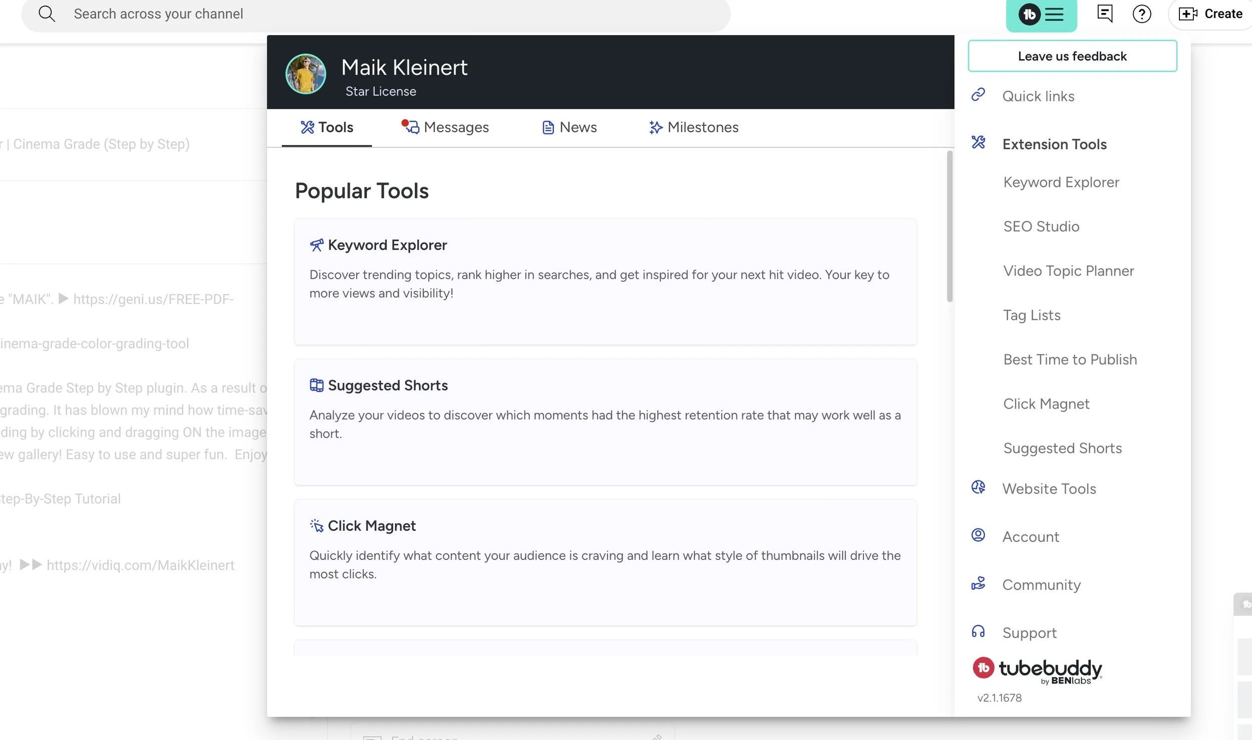The height and width of the screenshot is (740, 1252).
Task: Expand the Website Tools section
Action: point(1049,489)
